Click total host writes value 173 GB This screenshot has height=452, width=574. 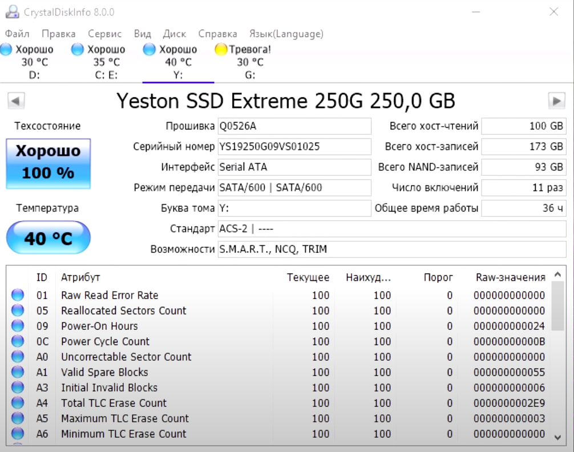point(524,147)
